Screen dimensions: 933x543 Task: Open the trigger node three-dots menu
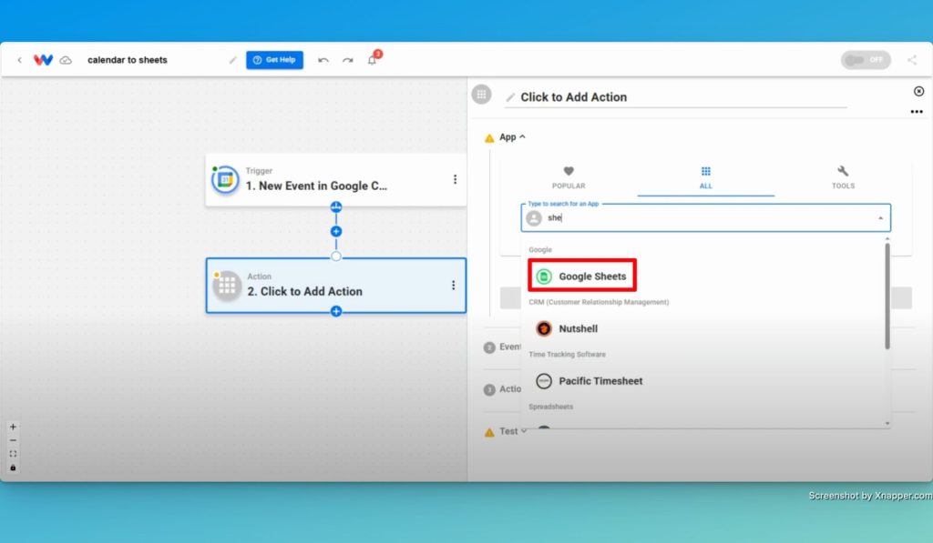[456, 179]
